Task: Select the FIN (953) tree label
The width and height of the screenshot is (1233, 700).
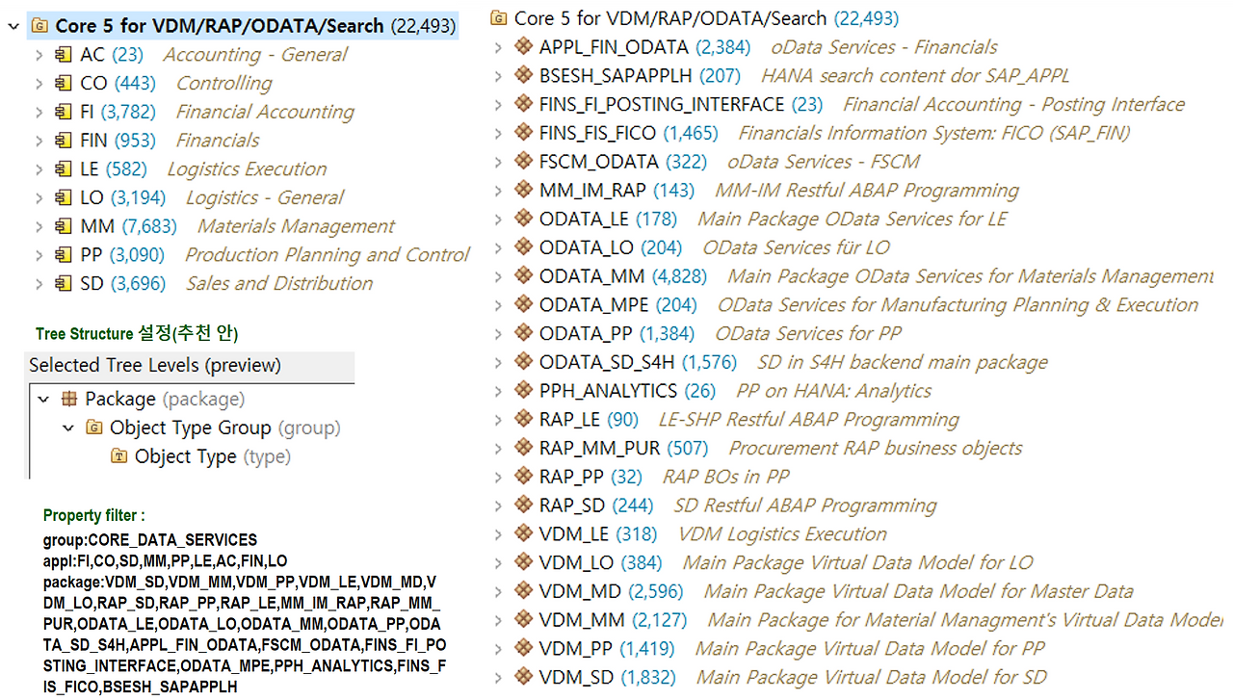Action: click(118, 141)
